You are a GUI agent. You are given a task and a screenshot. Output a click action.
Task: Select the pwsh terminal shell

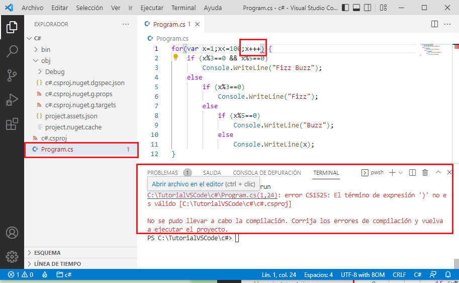(x=373, y=172)
